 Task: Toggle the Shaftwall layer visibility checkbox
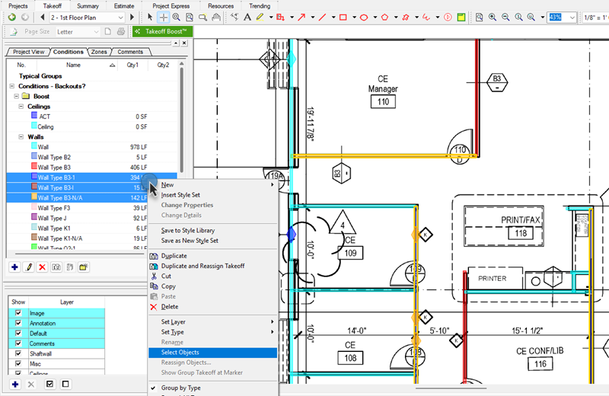(19, 353)
